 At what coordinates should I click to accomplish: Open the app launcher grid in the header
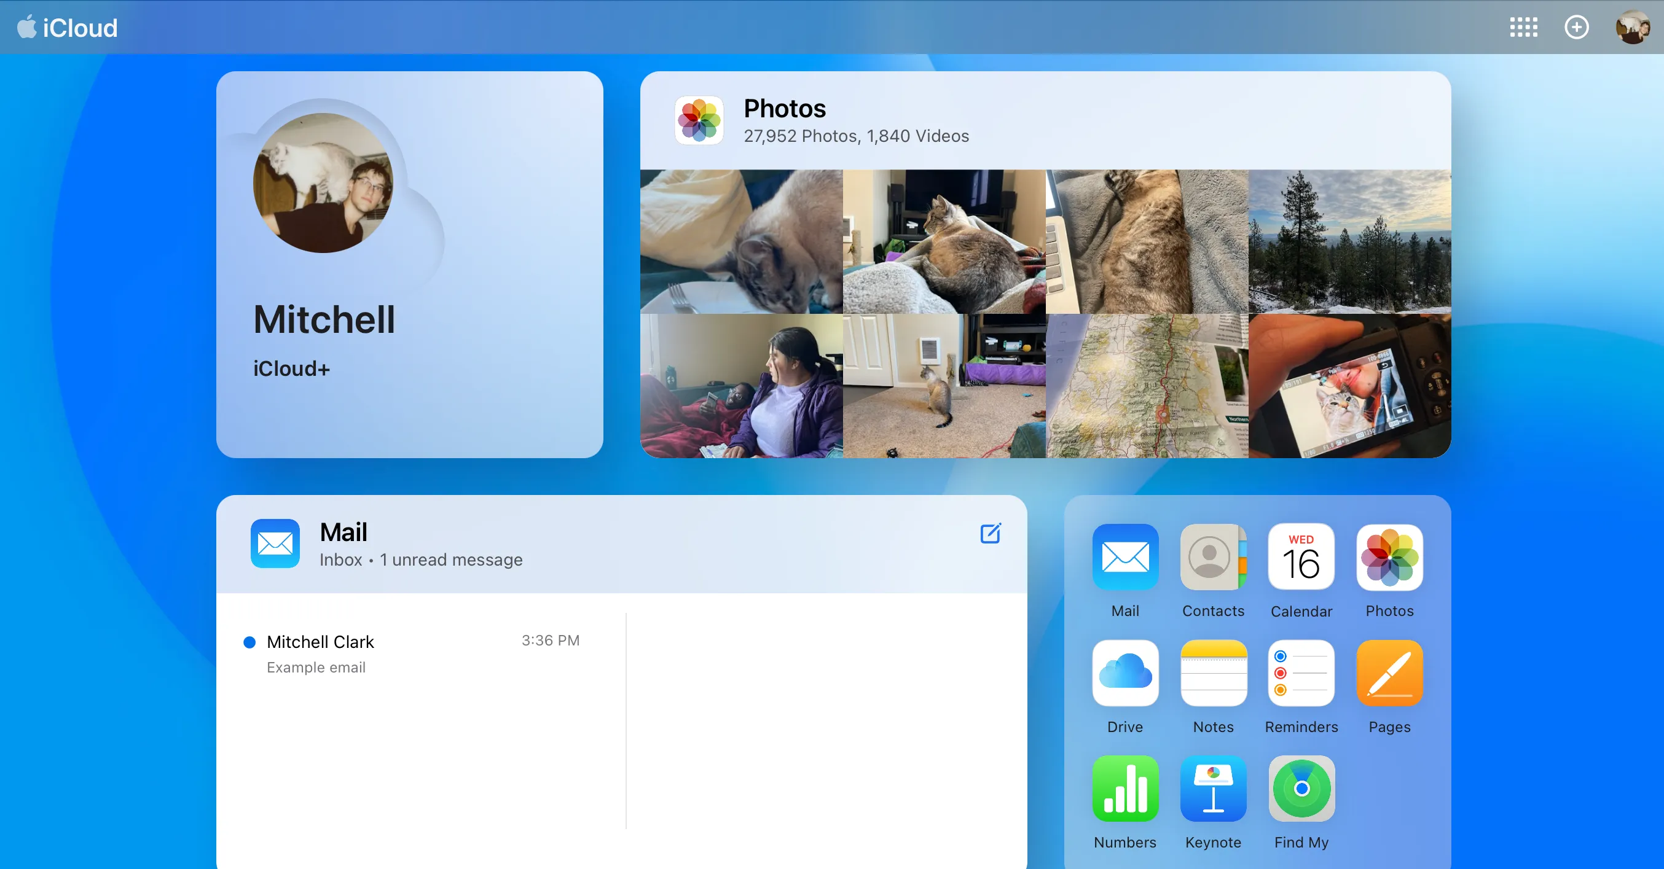click(x=1523, y=27)
